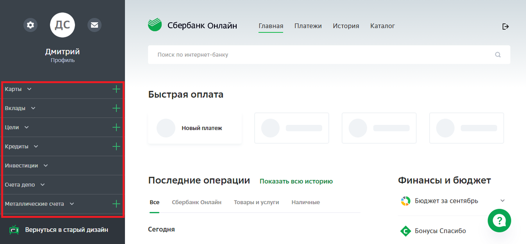
Task: Click the Бонусы Спасибо green icon
Action: 405,231
